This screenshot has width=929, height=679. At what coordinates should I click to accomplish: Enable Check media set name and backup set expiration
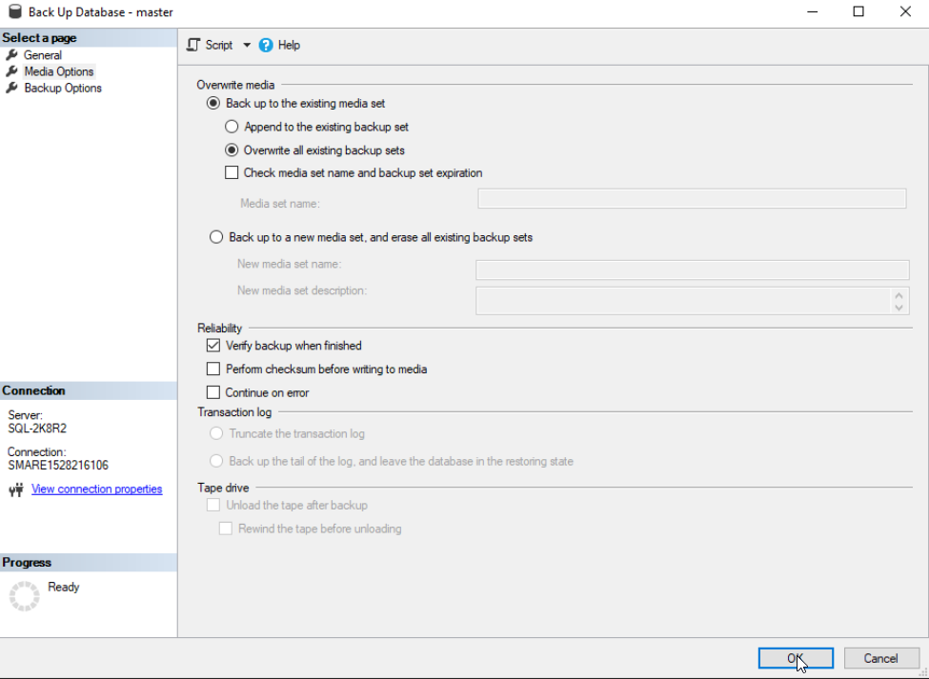[232, 172]
